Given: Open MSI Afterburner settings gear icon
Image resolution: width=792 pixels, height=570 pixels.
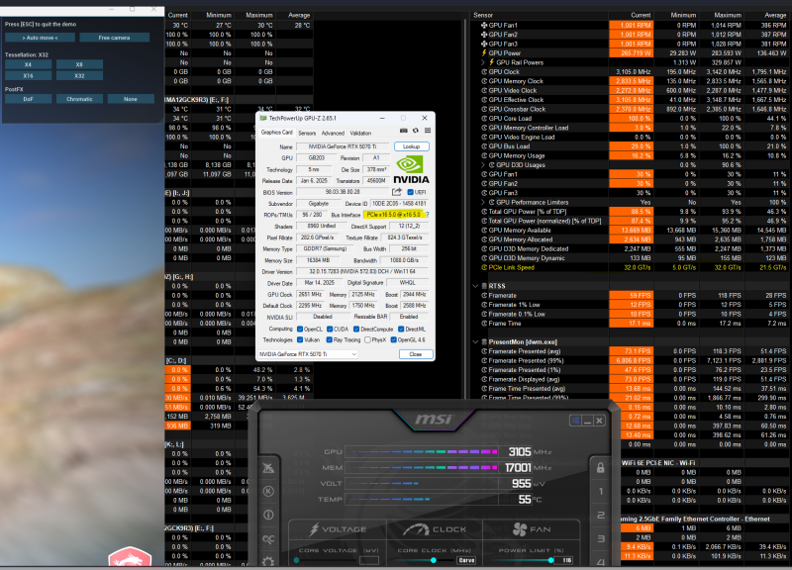Looking at the screenshot, I should pos(268,561).
